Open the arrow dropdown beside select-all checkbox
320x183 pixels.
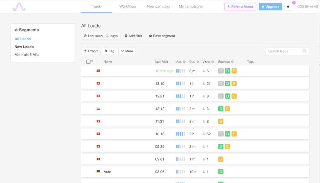coord(92,61)
